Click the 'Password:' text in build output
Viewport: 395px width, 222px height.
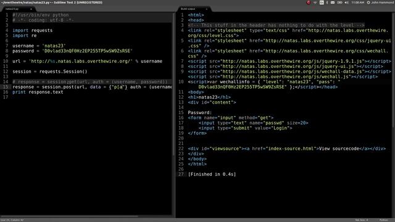[200, 112]
